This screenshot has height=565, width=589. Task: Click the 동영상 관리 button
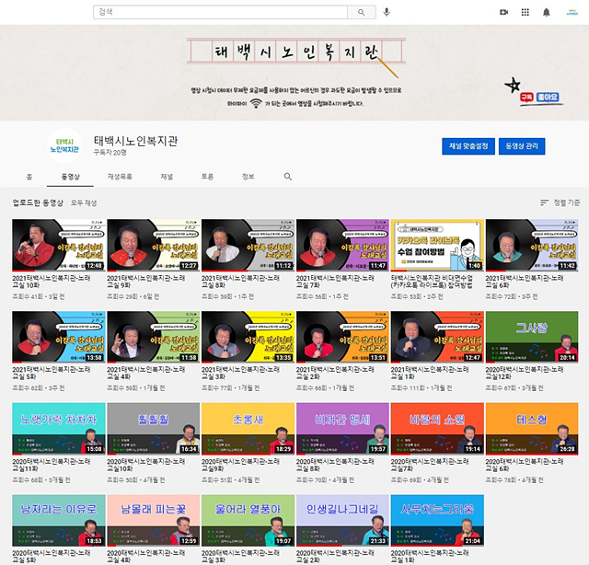pos(522,146)
